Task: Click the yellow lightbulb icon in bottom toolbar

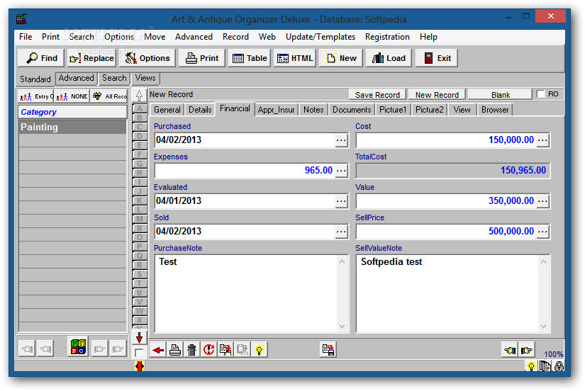Action: point(259,350)
